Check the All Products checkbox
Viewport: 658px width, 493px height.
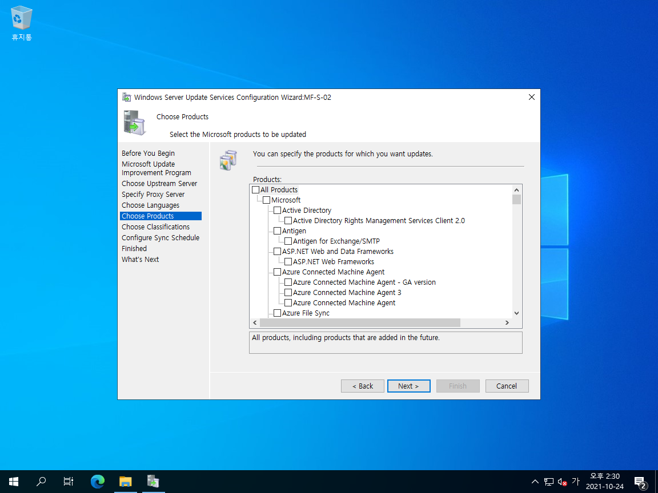click(255, 190)
